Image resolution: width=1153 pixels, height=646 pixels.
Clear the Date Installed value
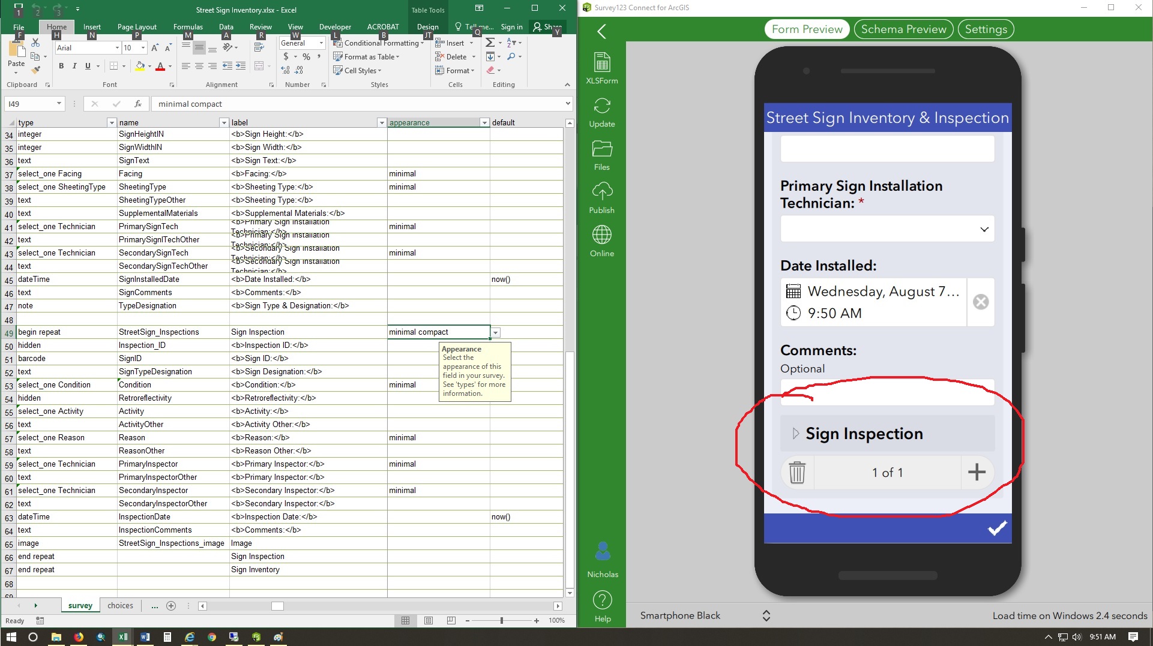(981, 302)
